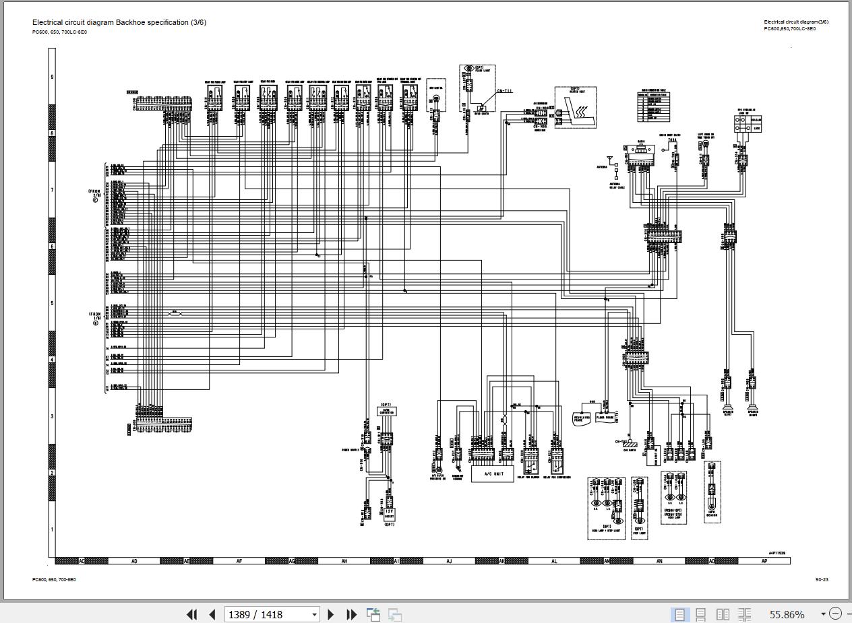Click the page number 90-23 footer text

pos(822,579)
